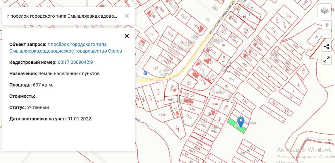
Task: Expand map to fullscreen
Action: 326,60
